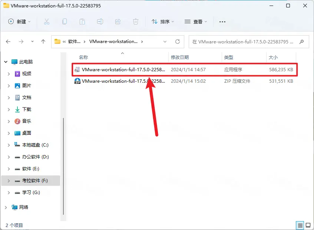Image resolution: width=314 pixels, height=230 pixels.
Task: Open the address bar dropdown arrow
Action: [x=165, y=42]
